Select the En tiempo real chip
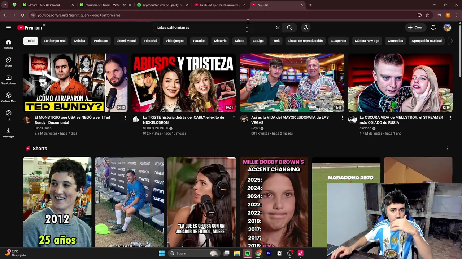The height and width of the screenshot is (259, 462). 55,41
